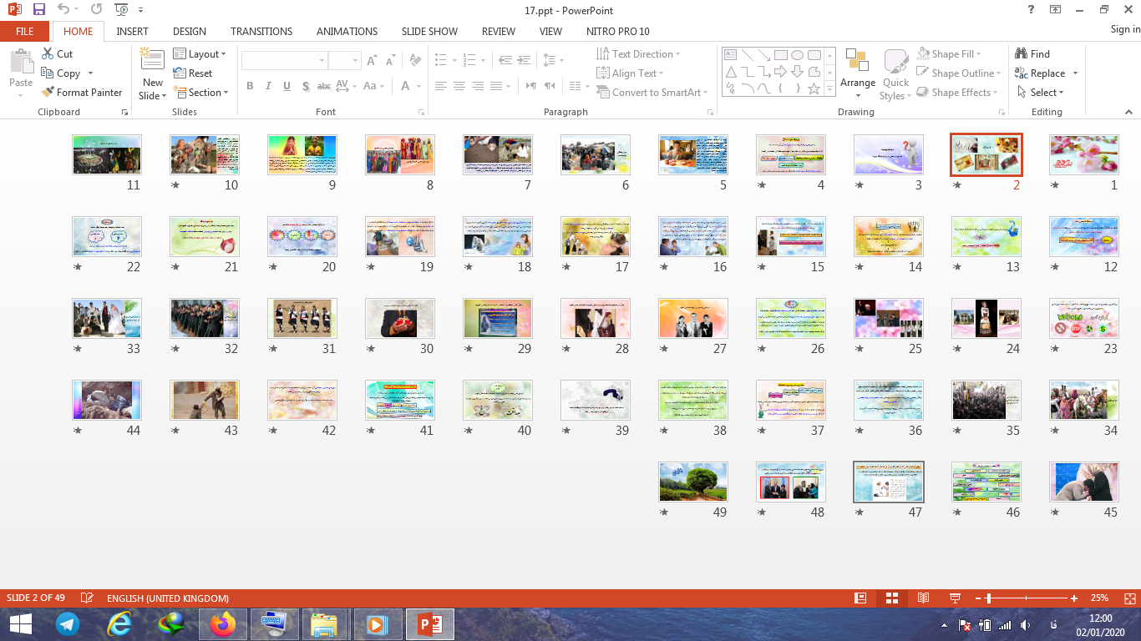Click the Find binoculars icon
Image resolution: width=1141 pixels, height=641 pixels.
(x=1022, y=54)
